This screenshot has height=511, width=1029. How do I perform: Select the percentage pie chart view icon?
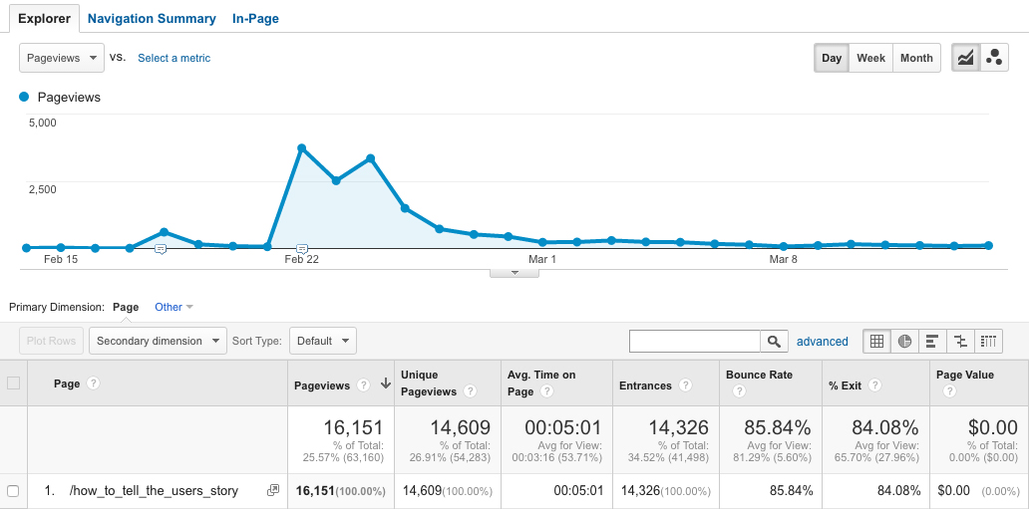(x=904, y=341)
